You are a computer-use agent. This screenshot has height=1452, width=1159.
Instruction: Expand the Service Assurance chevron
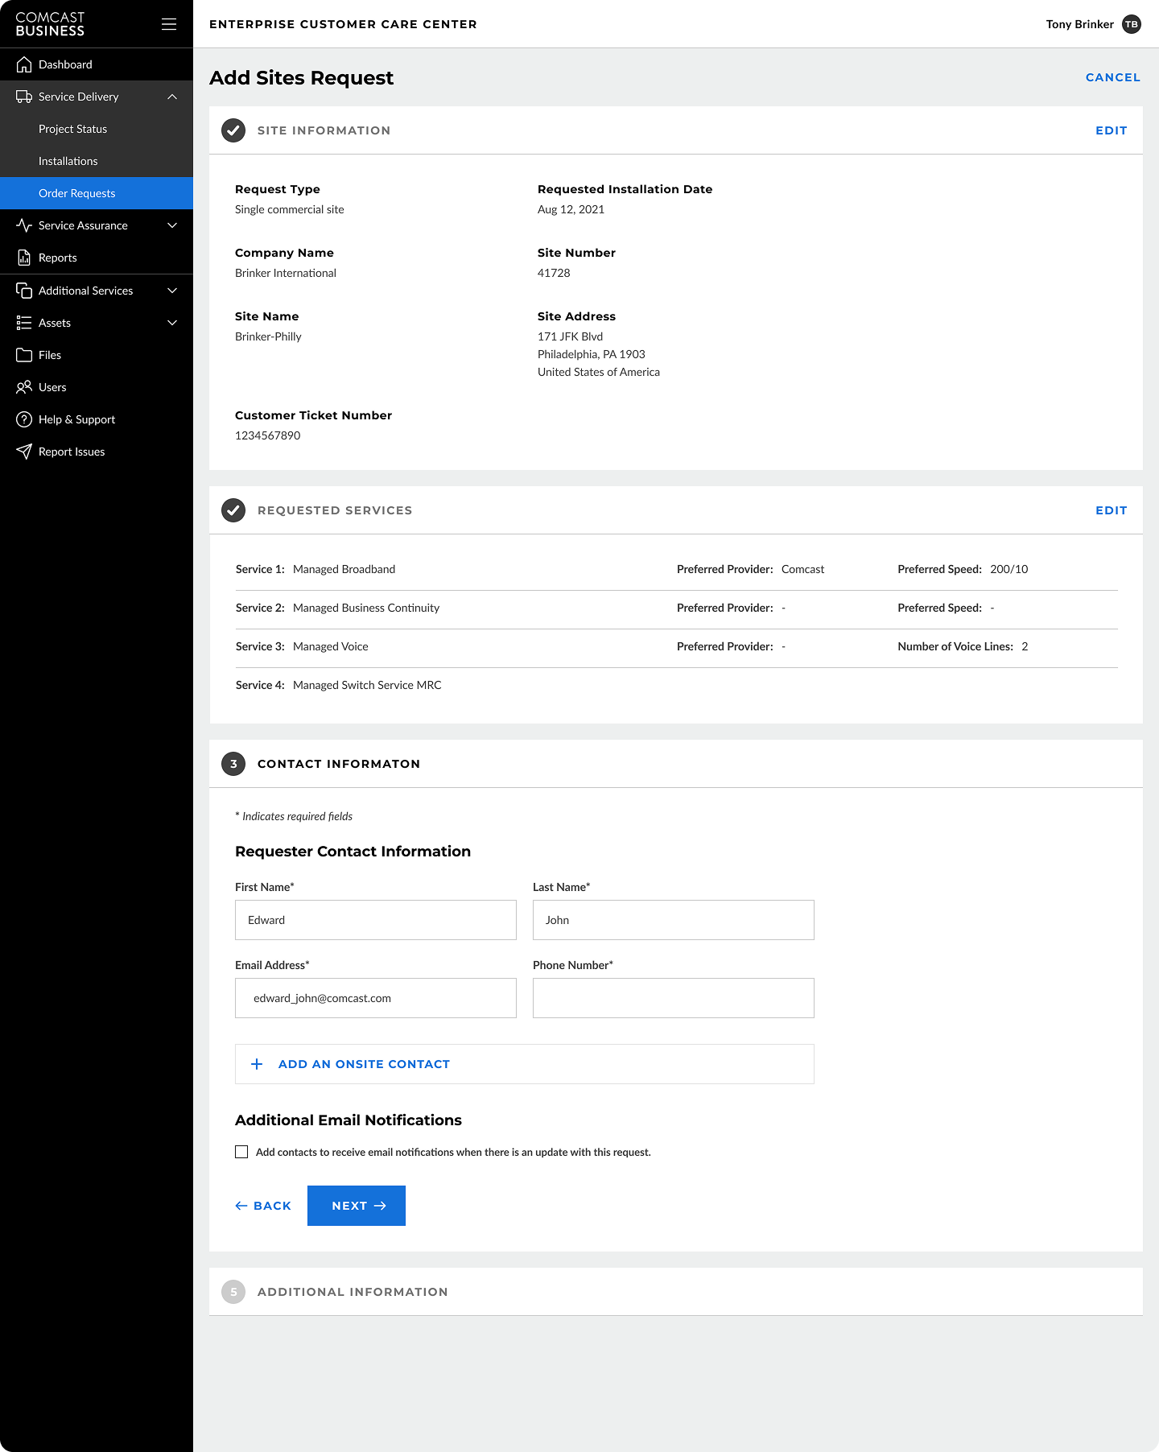[x=172, y=225]
